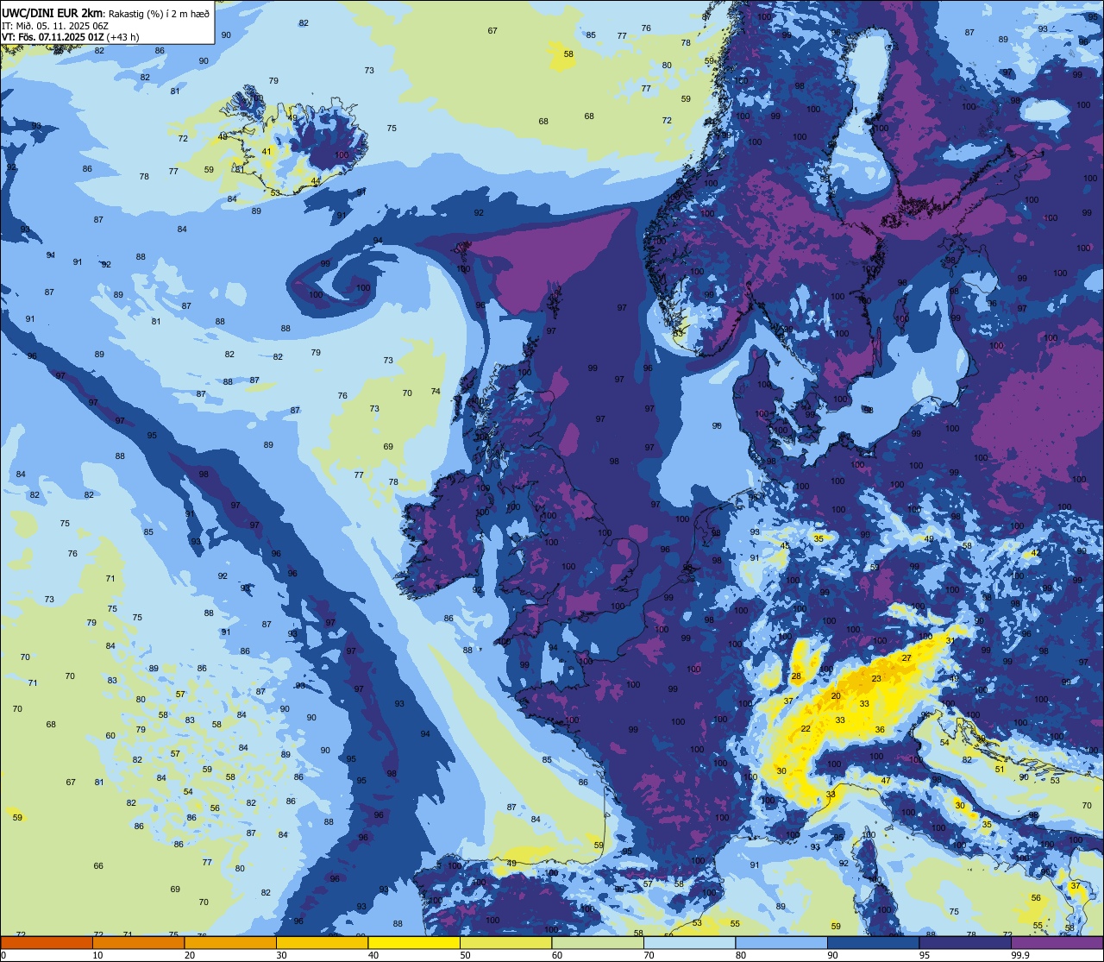Click the '40' legend tick label on the color bar
The image size is (1104, 962).
(x=373, y=955)
